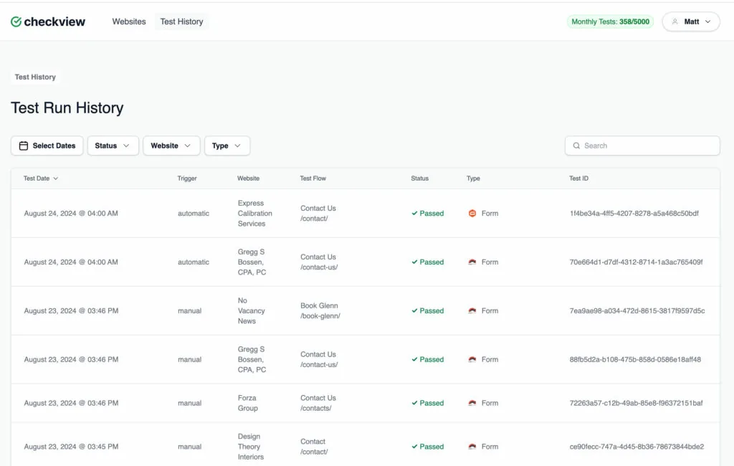Viewport: 734px width, 466px height.
Task: Open Contact Us /contact/ test flow
Action: (318, 213)
